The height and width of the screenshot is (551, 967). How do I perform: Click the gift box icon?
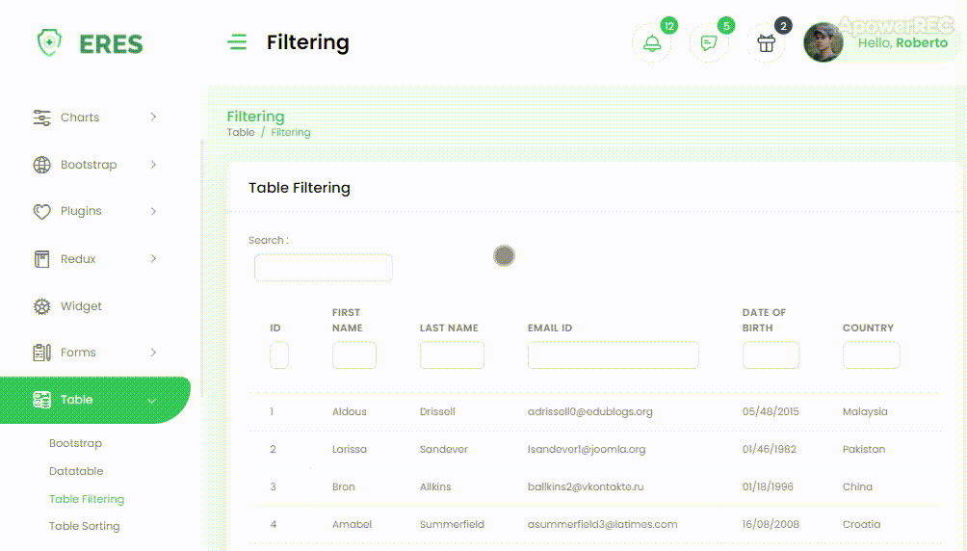766,43
